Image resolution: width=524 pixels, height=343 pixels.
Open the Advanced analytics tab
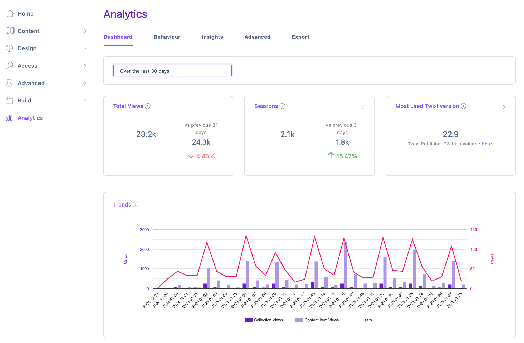pos(258,37)
